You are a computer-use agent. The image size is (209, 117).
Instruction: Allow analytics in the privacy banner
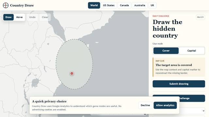point(165,105)
